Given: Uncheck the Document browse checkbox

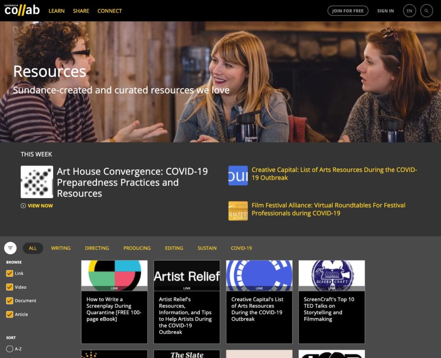Looking at the screenshot, I should pyautogui.click(x=9, y=300).
